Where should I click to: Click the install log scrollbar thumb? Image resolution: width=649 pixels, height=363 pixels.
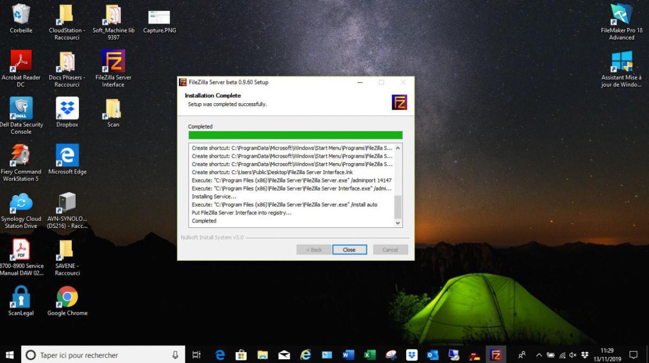(399, 206)
